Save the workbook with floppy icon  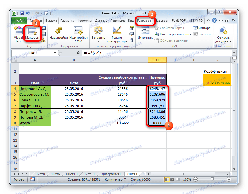(x=22, y=13)
